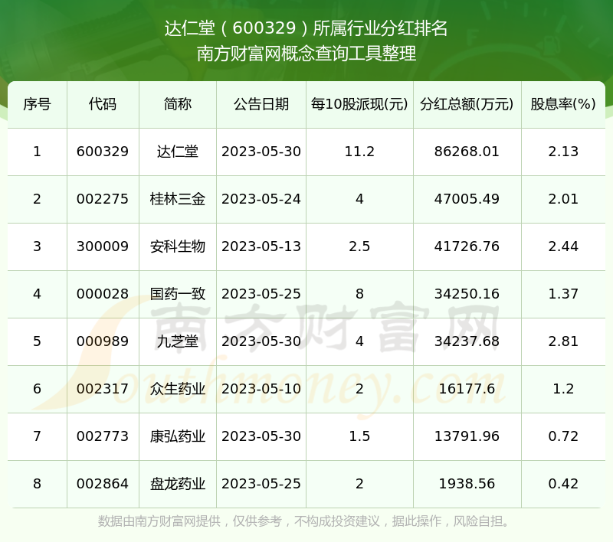The width and height of the screenshot is (613, 542).
Task: Click stock code 002317
Action: click(103, 389)
